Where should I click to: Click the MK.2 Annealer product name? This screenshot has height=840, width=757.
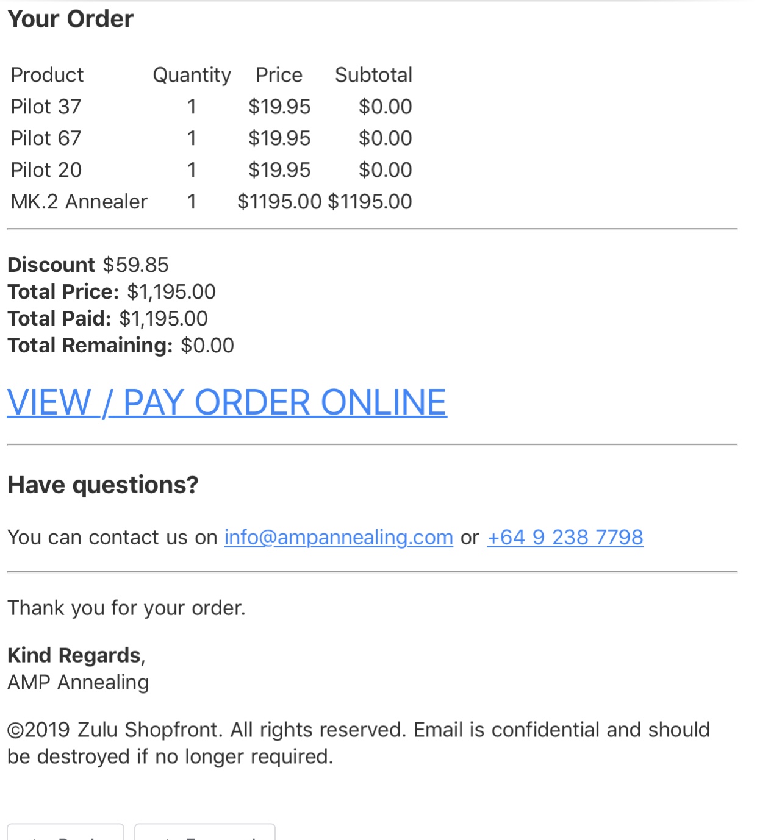click(79, 202)
